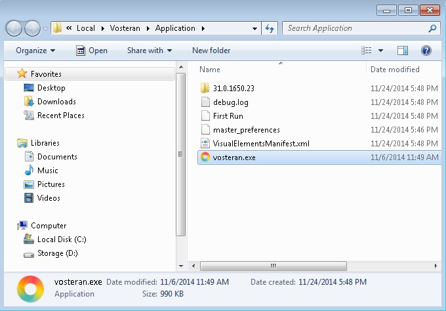Select the vosteran.exe file
446x311 pixels.
319,157
